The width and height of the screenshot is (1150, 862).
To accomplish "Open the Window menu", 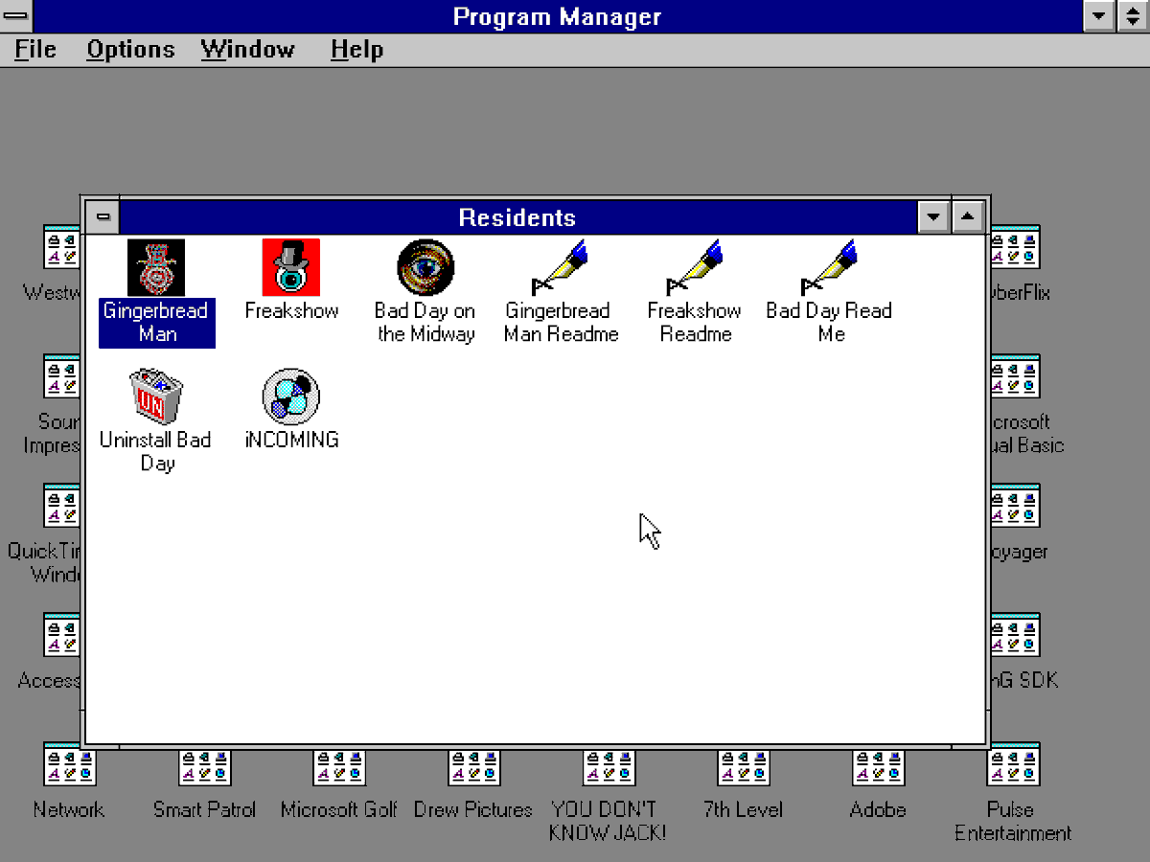I will click(x=247, y=50).
